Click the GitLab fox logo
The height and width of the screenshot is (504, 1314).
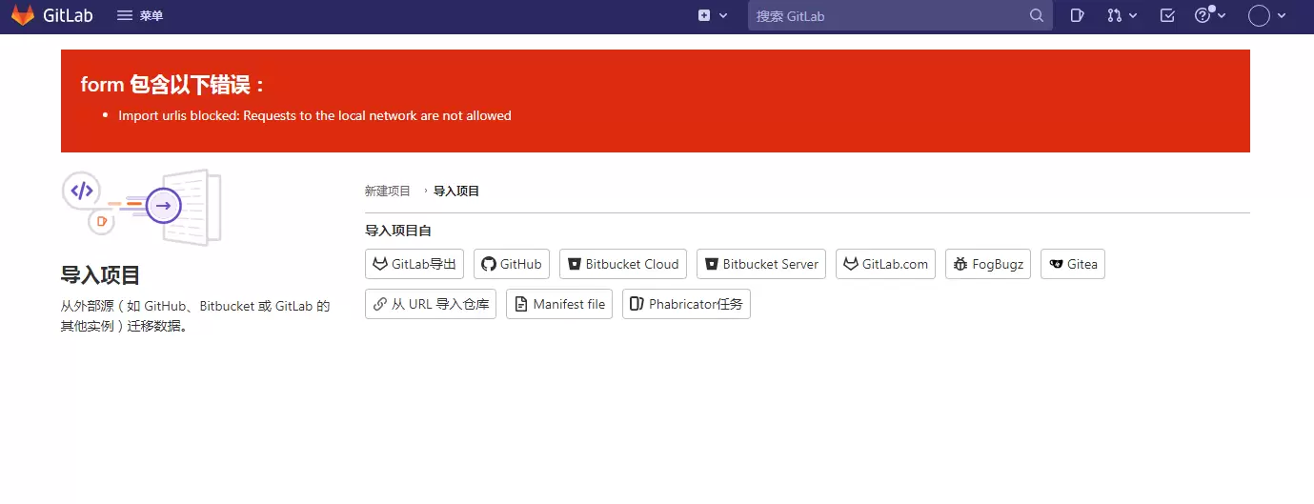pos(23,15)
